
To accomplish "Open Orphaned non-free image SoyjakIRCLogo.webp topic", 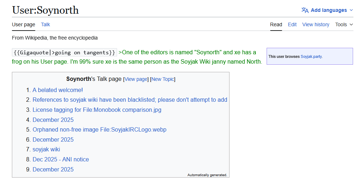I will coord(99,129).
